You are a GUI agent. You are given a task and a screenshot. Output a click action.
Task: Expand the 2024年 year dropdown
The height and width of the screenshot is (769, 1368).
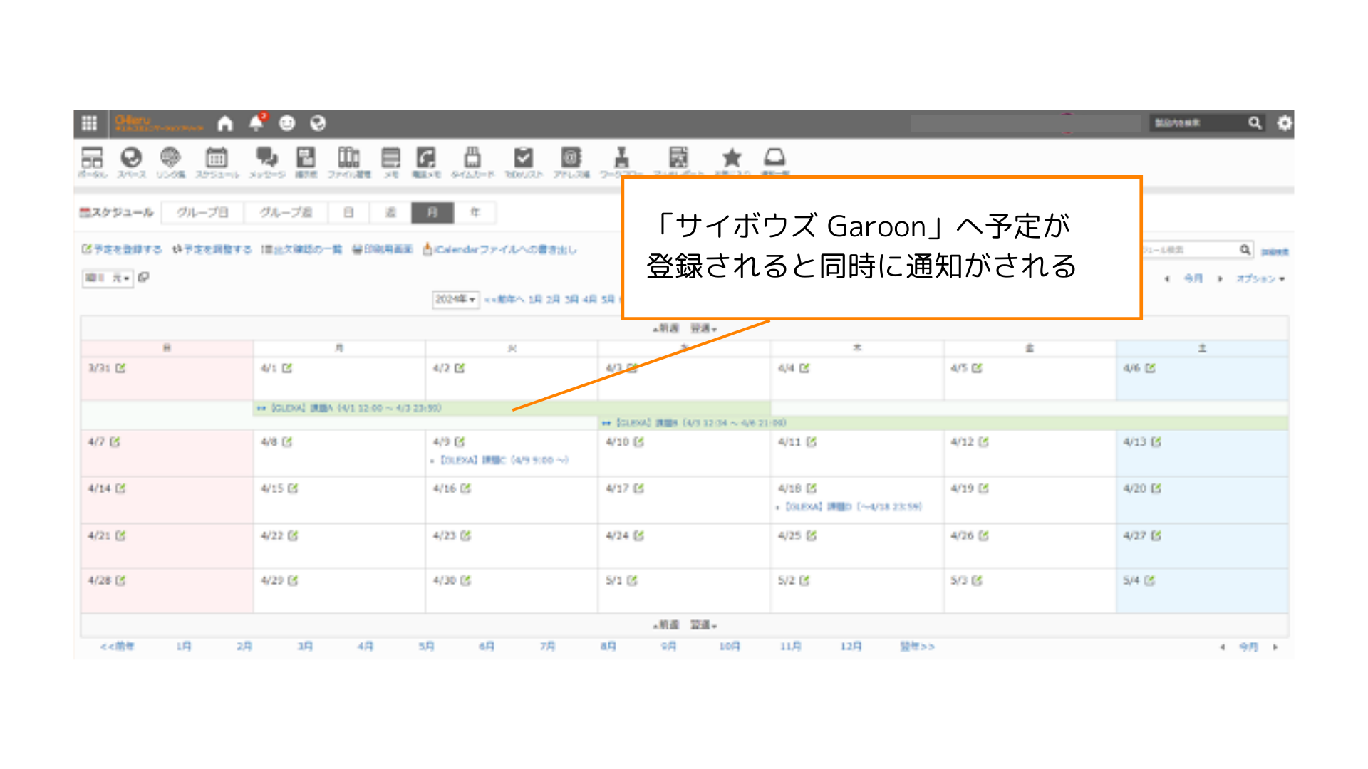(x=456, y=300)
